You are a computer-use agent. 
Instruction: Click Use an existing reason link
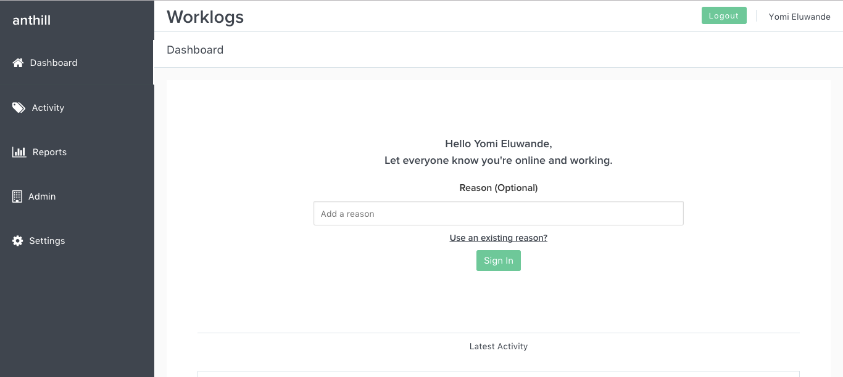[499, 238]
